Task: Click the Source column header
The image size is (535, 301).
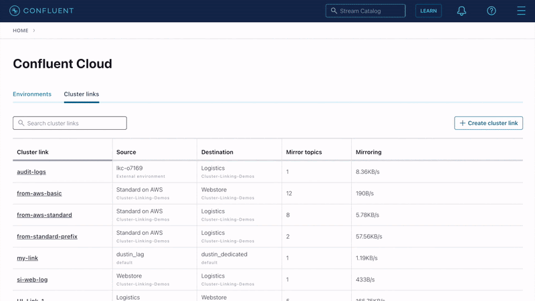Action: point(126,153)
